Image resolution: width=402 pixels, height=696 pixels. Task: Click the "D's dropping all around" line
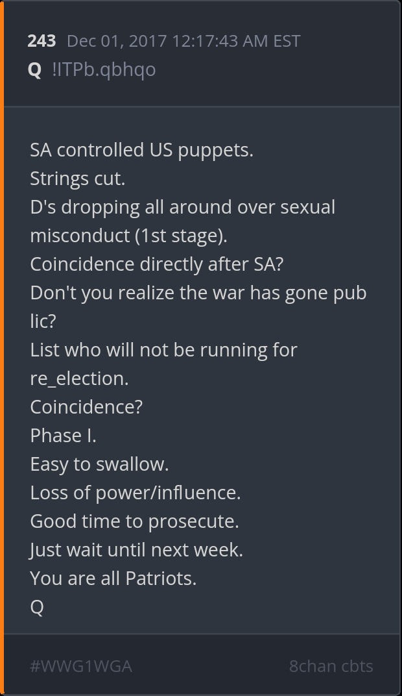[x=182, y=207]
